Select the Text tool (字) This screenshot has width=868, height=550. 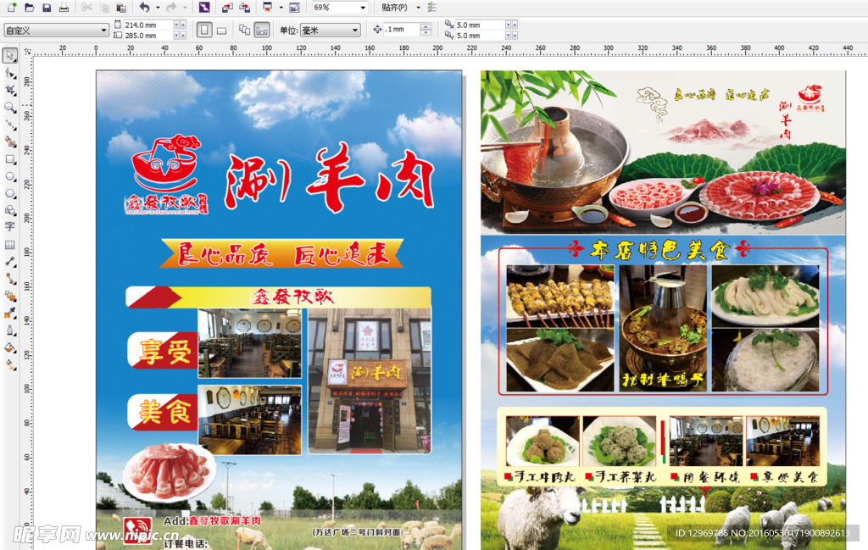tap(10, 227)
